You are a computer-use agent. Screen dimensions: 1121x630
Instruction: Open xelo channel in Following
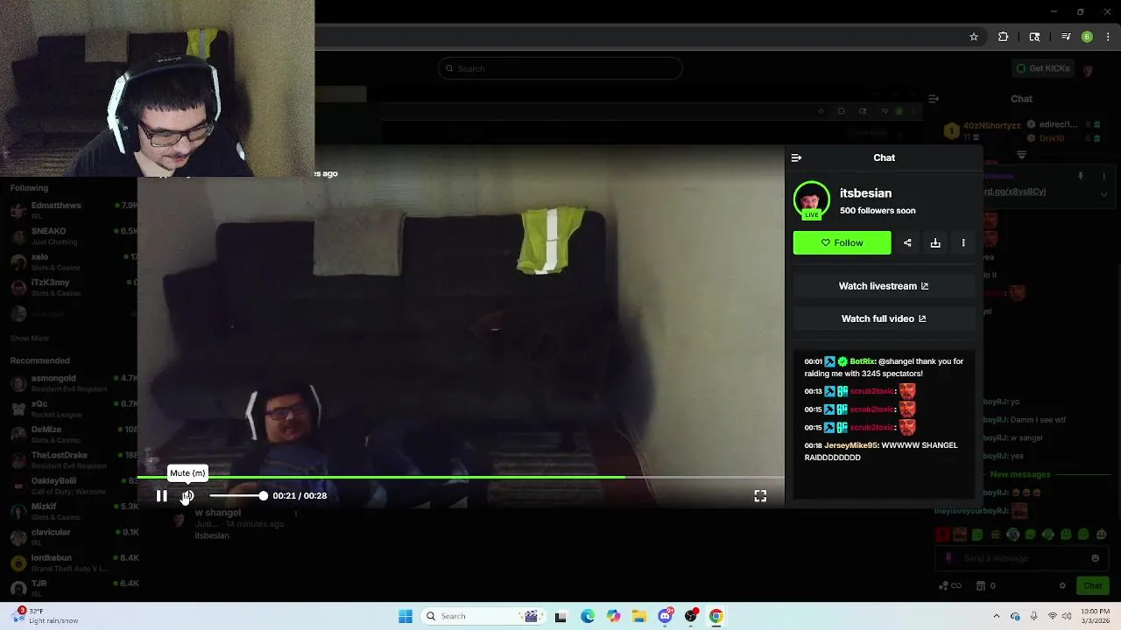click(74, 262)
